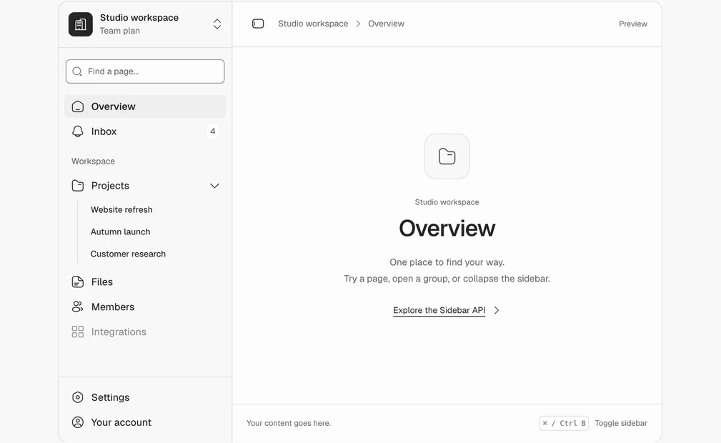Open the Customer research project
The height and width of the screenshot is (443, 721).
[x=128, y=254]
